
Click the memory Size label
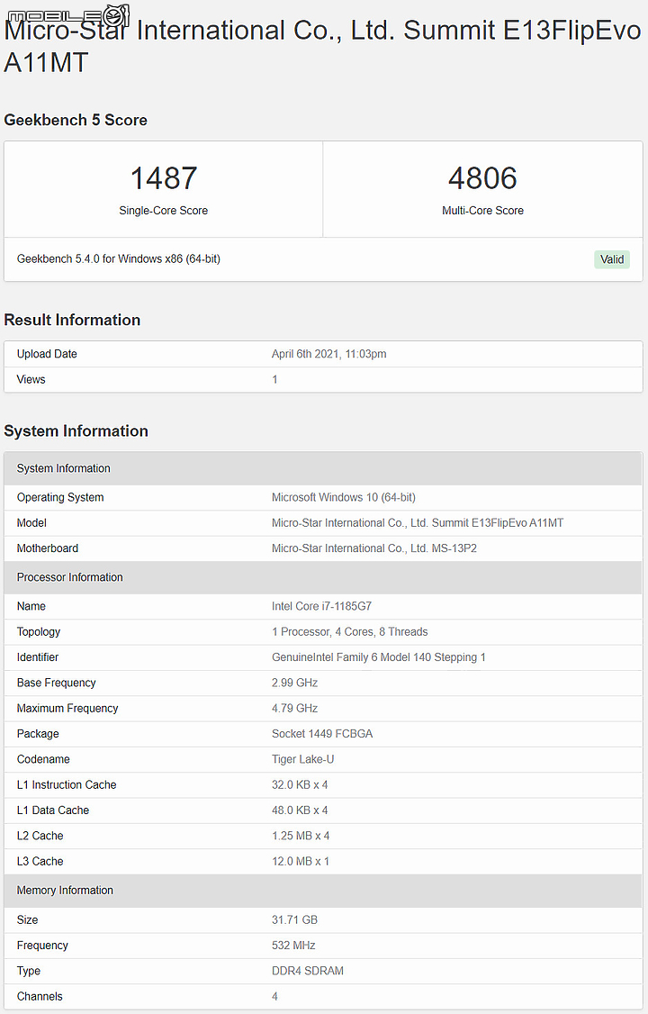pyautogui.click(x=27, y=919)
